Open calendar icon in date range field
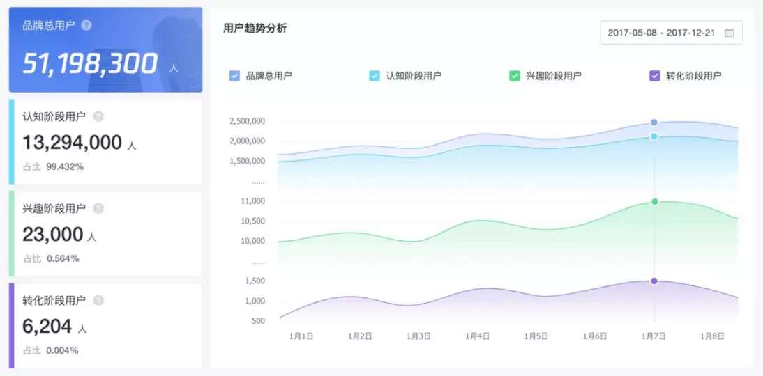763x376 pixels. click(730, 33)
